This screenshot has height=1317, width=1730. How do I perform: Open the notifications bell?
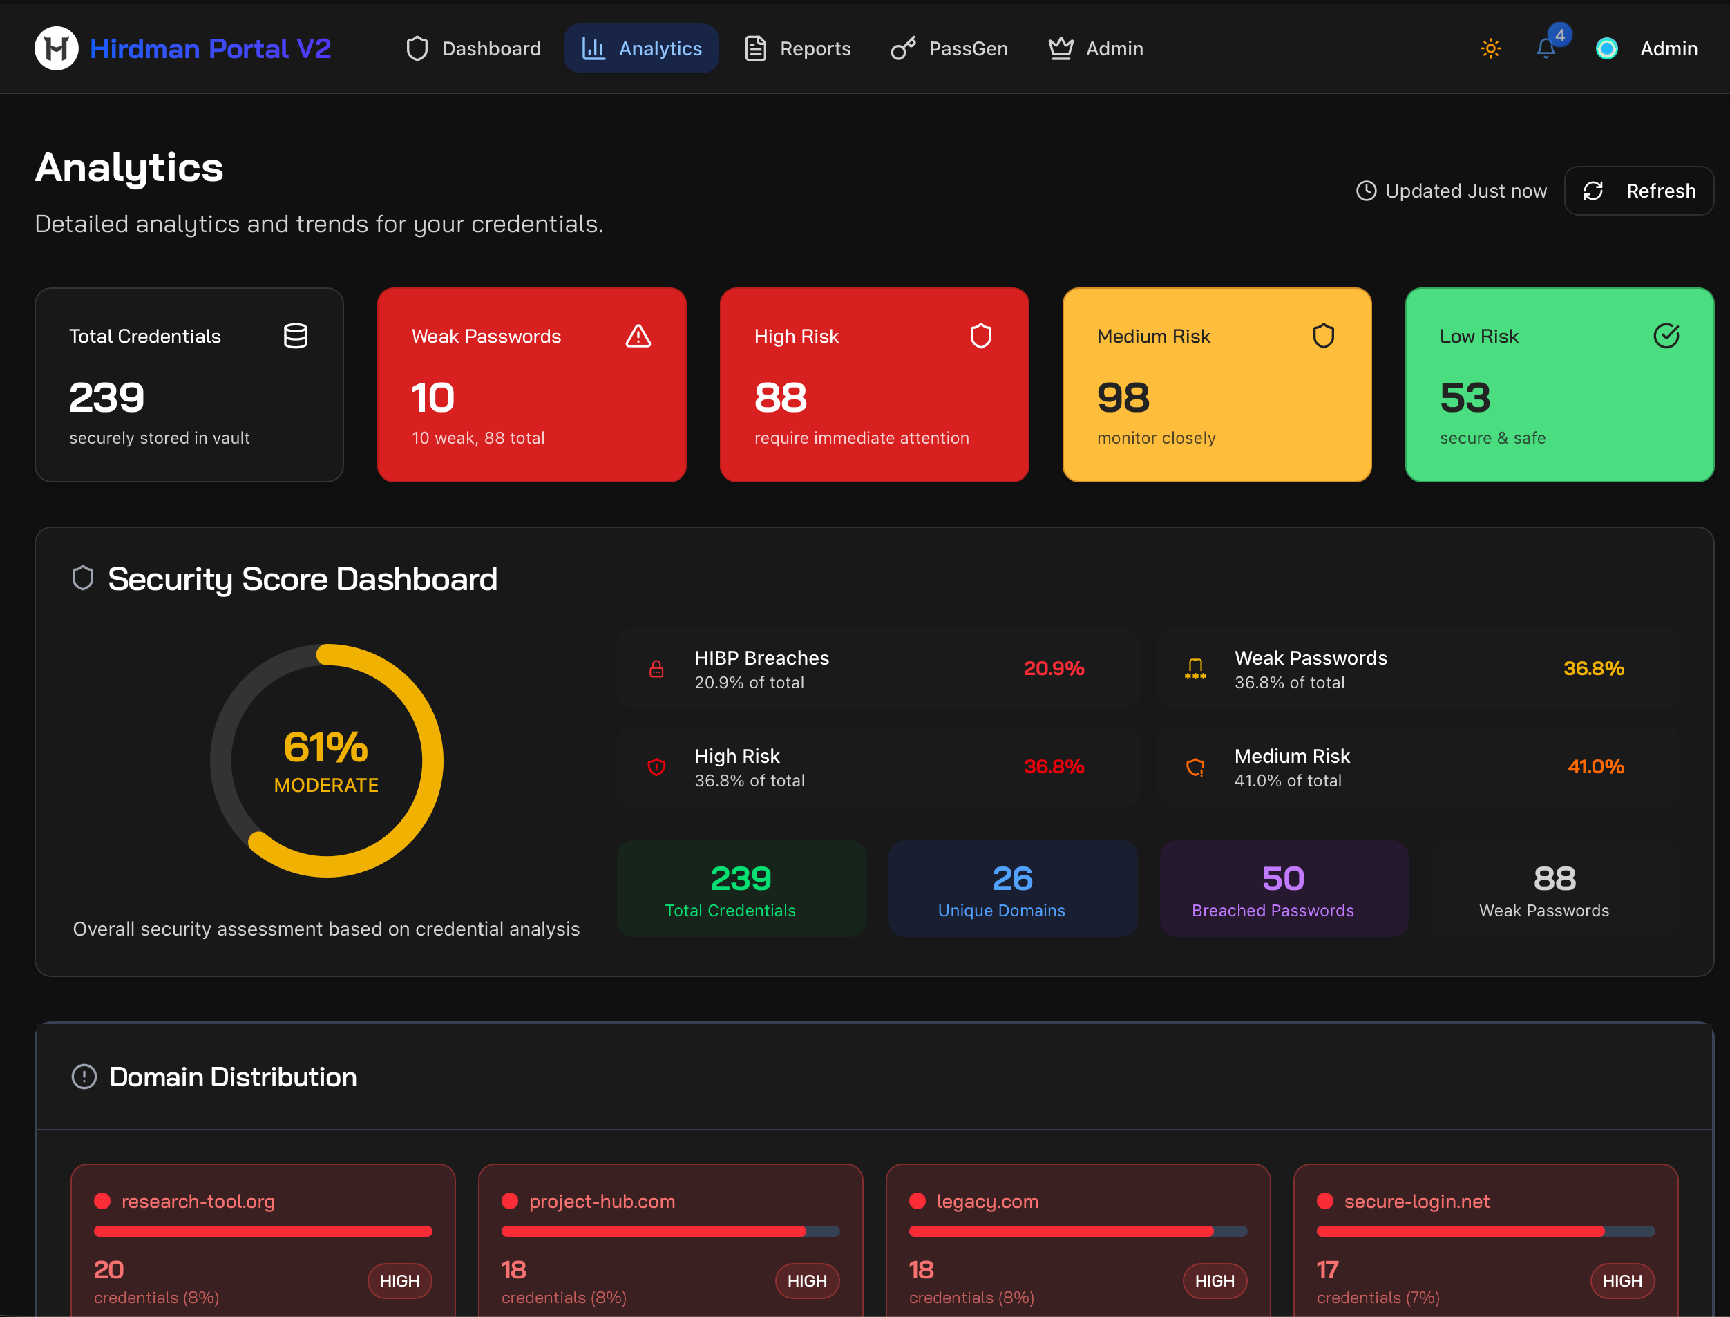(x=1546, y=48)
